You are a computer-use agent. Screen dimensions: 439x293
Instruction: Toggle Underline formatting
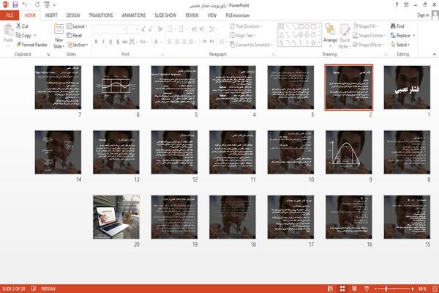coord(110,42)
